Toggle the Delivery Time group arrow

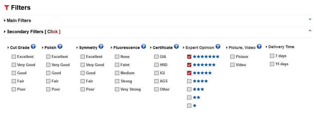(x=267, y=47)
